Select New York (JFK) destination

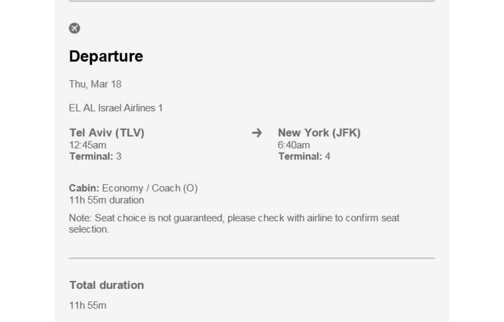click(319, 133)
